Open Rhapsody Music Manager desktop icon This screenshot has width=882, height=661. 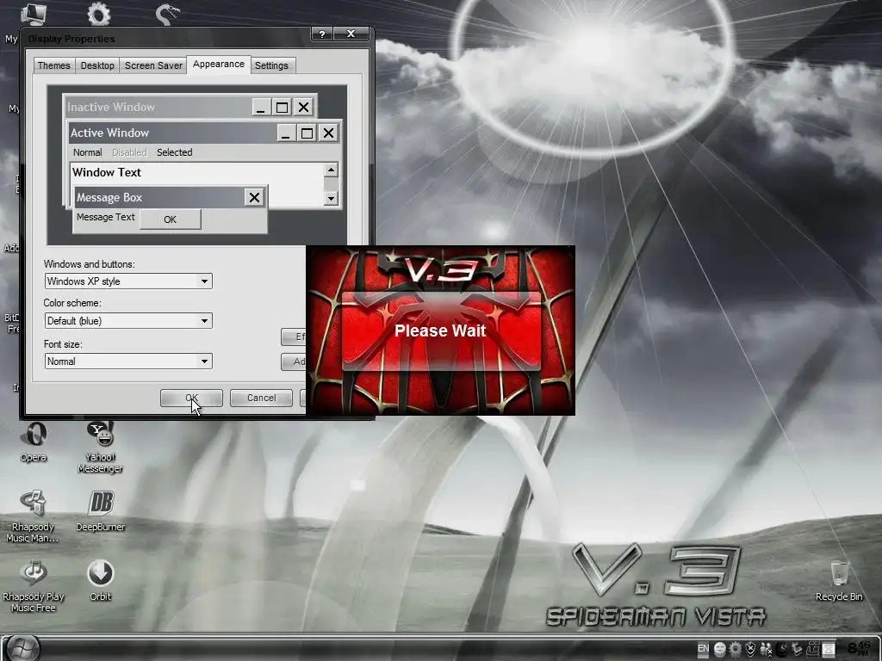coord(33,516)
